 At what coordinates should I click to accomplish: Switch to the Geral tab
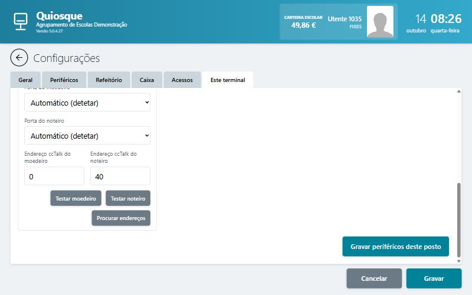25,80
